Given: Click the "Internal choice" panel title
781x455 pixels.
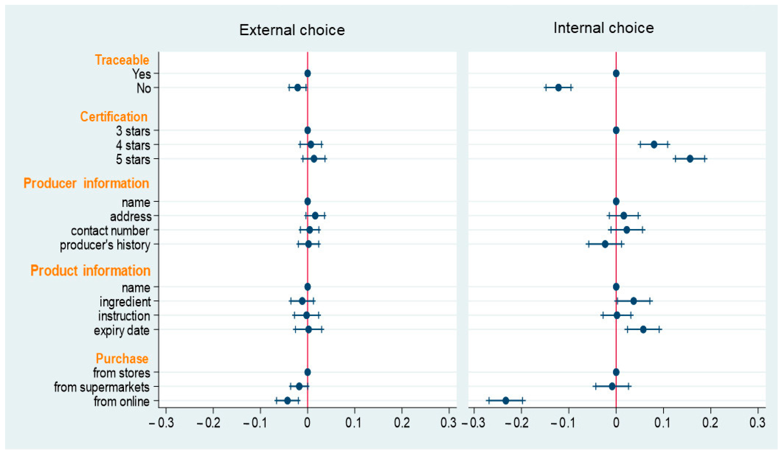Looking at the screenshot, I should click(604, 28).
